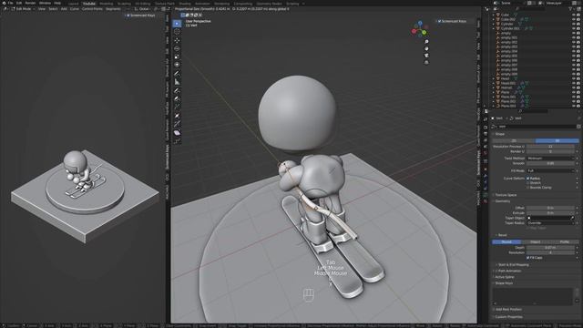Toggle Screencast Keys checkbox in left viewport

point(128,15)
